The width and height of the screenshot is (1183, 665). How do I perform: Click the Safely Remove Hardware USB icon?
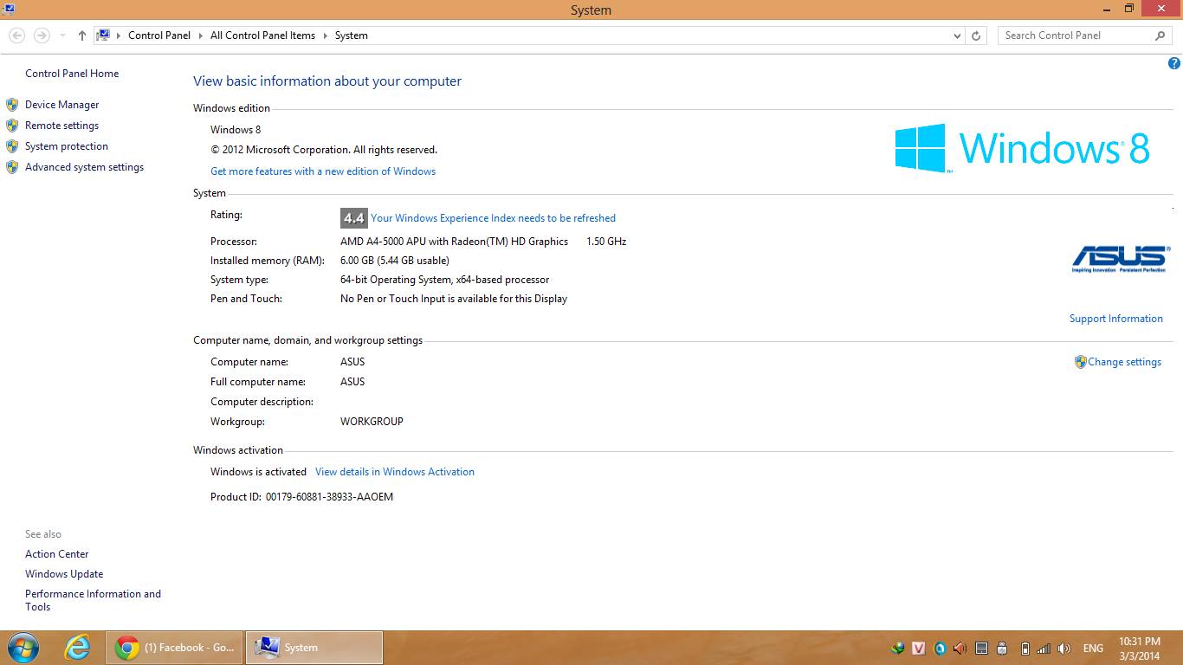coord(1002,648)
